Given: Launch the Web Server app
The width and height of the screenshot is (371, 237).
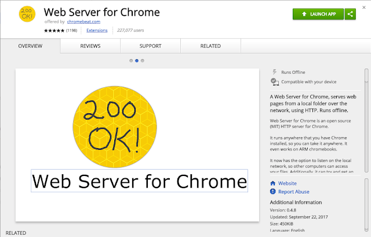Looking at the screenshot, I should (x=318, y=14).
